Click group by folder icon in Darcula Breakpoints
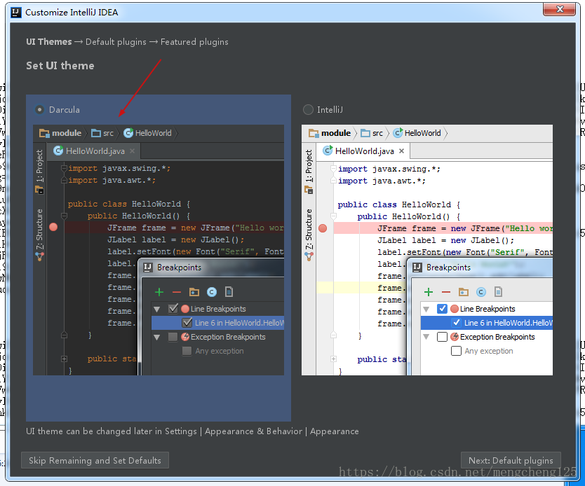Image resolution: width=585 pixels, height=486 pixels. [194, 292]
